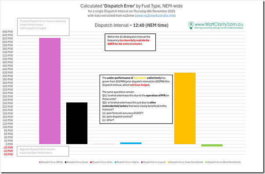Click the Gas legend color swatch
The height and width of the screenshot is (174, 265).
[x=91, y=162]
